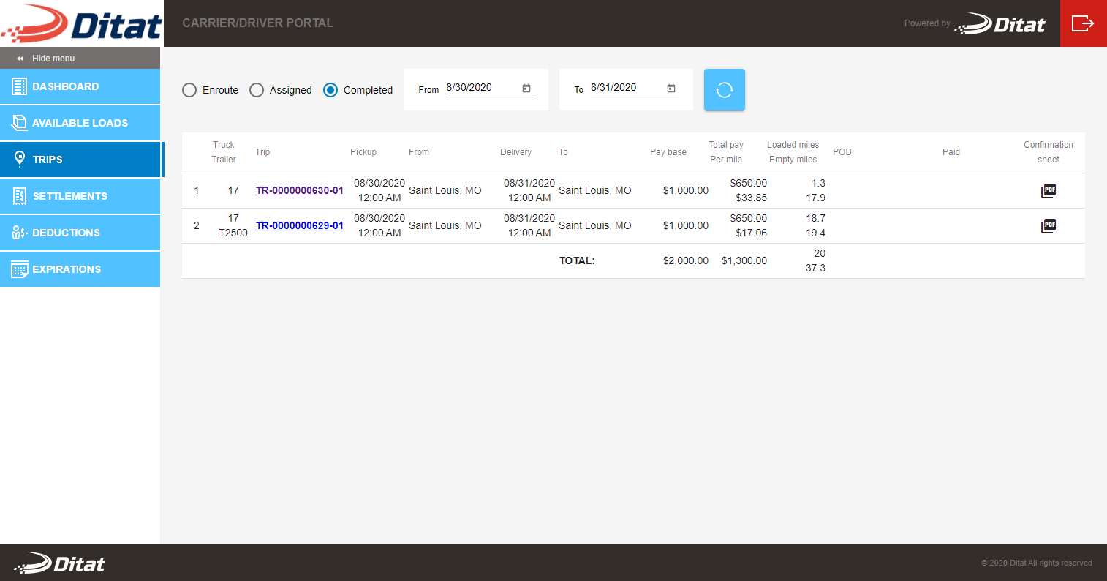The height and width of the screenshot is (581, 1107).
Task: Open the Trips location pin icon
Action: tap(19, 159)
